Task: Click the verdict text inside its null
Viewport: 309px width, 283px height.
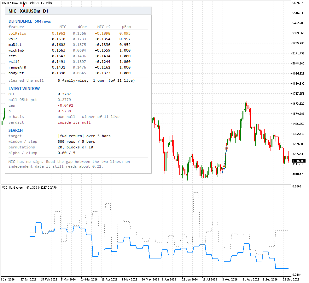Action: tap(74, 122)
